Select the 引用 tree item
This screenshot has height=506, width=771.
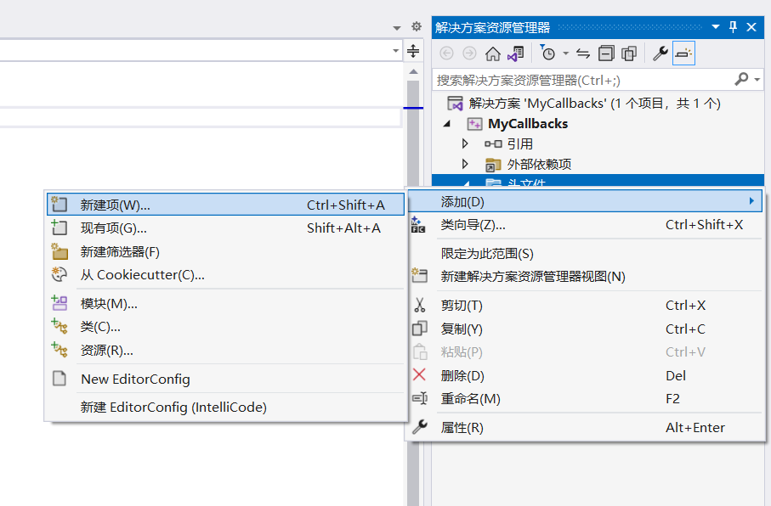[x=519, y=144]
